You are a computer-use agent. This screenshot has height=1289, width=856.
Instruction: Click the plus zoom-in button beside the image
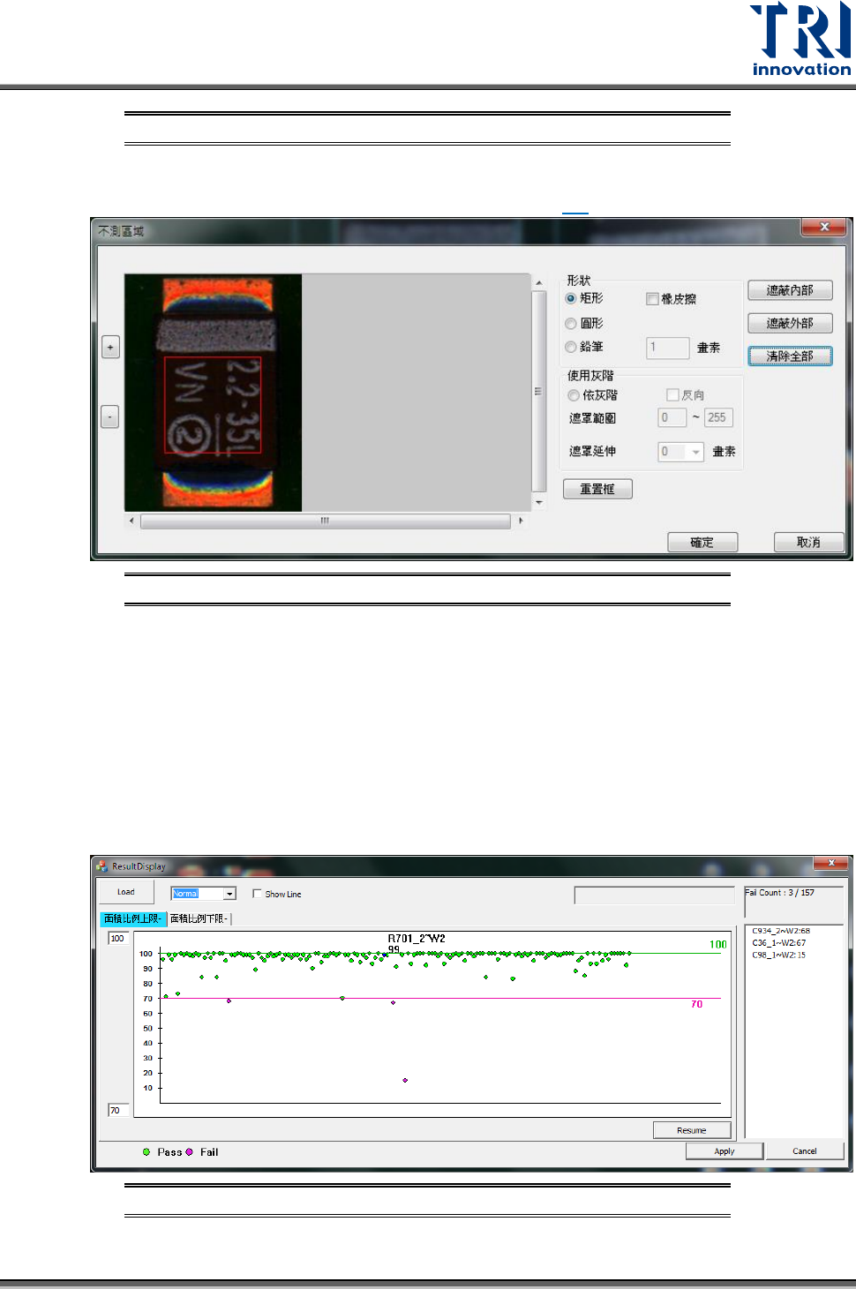pyautogui.click(x=110, y=347)
